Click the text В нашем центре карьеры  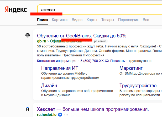tap(141, 91)
